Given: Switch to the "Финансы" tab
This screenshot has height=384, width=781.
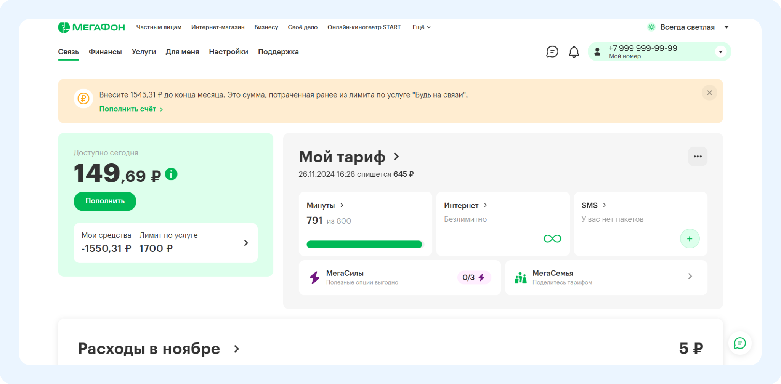Looking at the screenshot, I should (105, 52).
